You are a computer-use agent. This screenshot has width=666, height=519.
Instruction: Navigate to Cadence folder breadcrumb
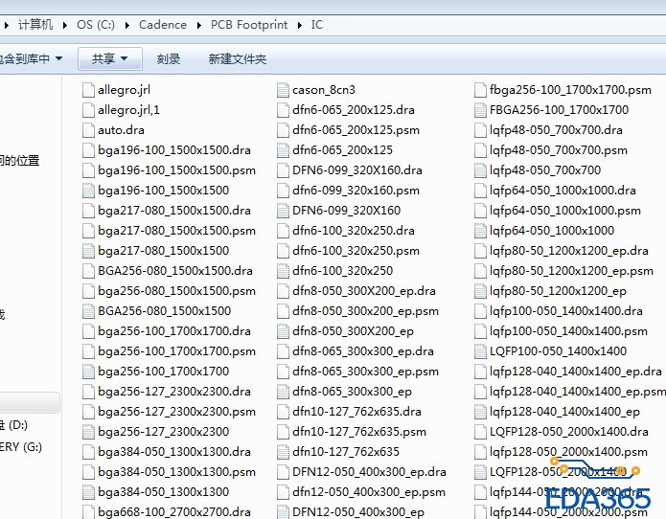tap(163, 25)
